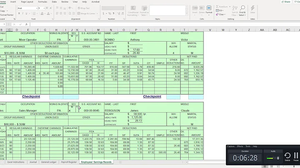Increase font size with the larger A
This screenshot has height=168, width=300.
(x=47, y=8)
